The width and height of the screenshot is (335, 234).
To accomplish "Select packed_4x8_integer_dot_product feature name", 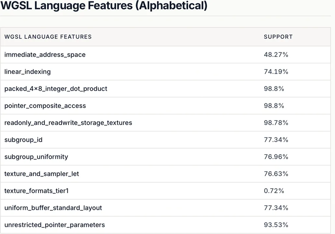I will click(x=56, y=89).
